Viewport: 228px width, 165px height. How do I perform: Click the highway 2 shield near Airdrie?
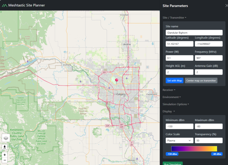128,57
